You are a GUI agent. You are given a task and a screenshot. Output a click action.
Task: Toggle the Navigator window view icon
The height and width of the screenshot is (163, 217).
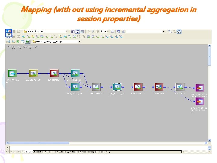coord(73,32)
